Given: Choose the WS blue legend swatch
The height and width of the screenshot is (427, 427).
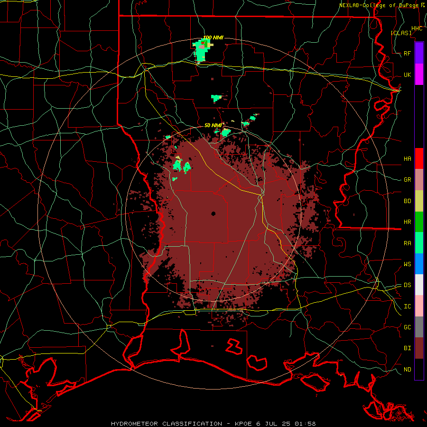Looking at the screenshot, I should tap(419, 264).
